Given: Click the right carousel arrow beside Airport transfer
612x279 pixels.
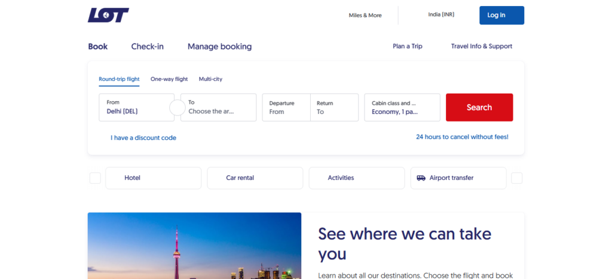Looking at the screenshot, I should [x=517, y=178].
